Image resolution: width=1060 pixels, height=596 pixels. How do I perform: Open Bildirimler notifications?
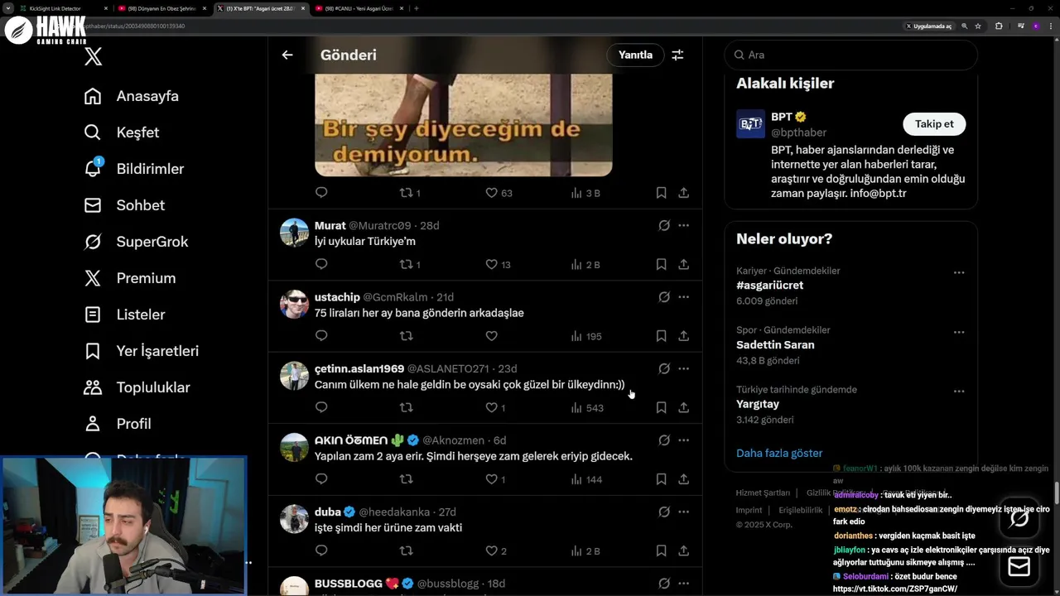[134, 169]
